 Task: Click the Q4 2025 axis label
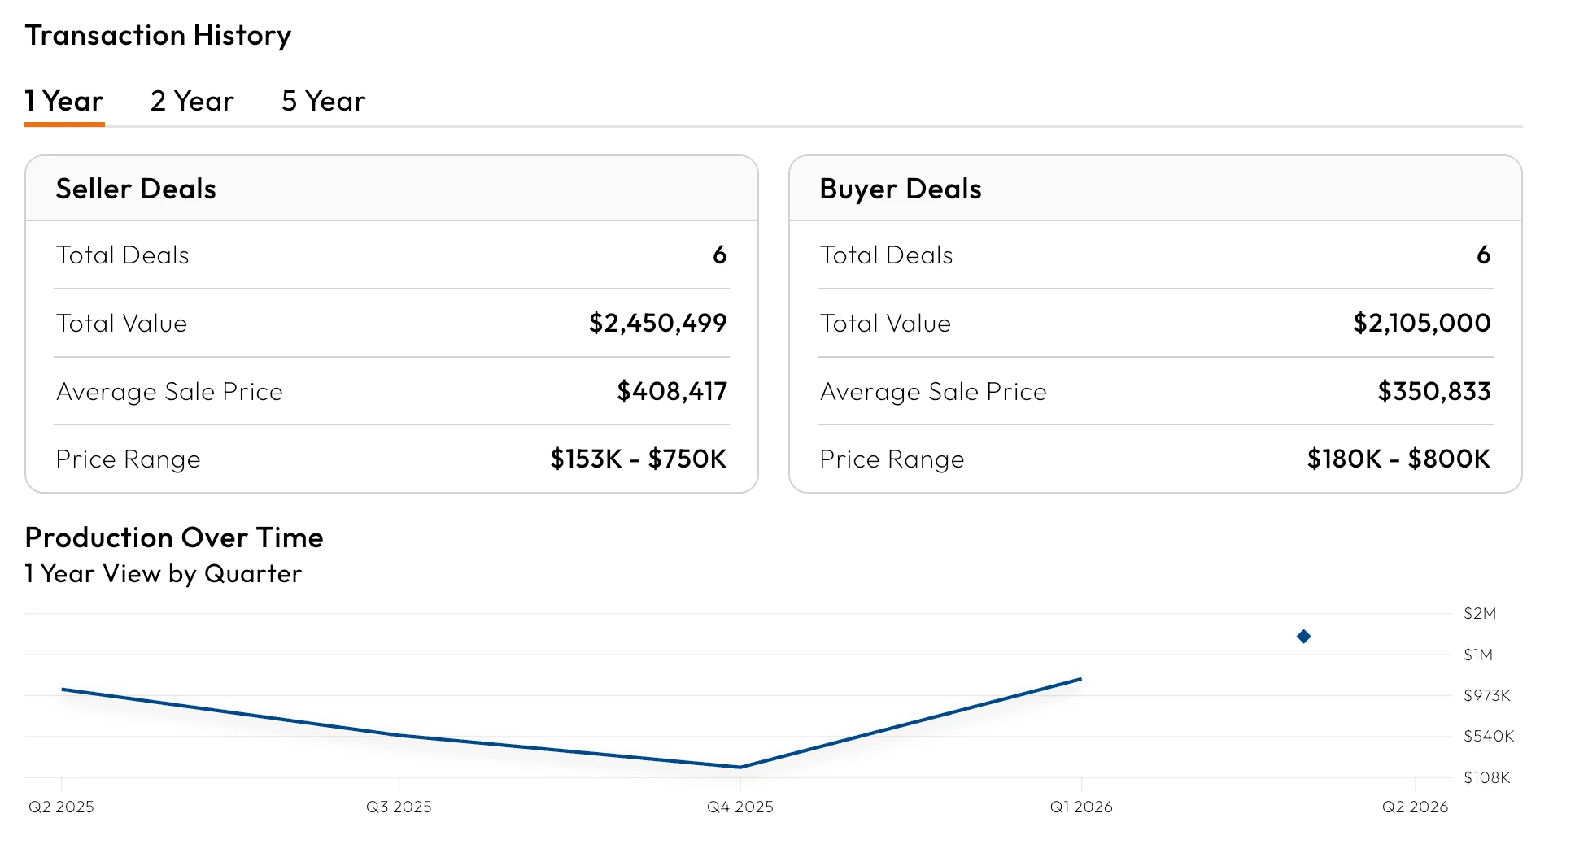(x=740, y=807)
